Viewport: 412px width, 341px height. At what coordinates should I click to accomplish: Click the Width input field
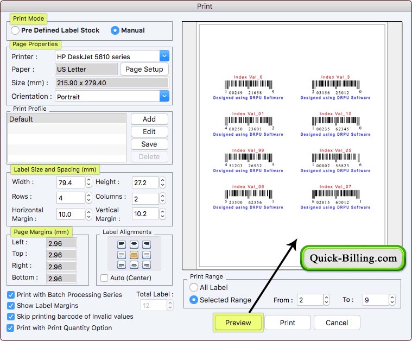[x=71, y=182]
